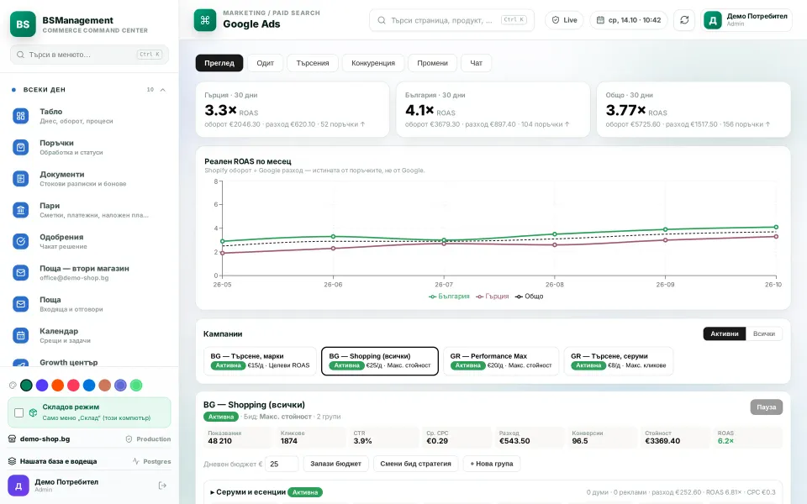
Task: Click the Google Ads command icon in header
Action: pyautogui.click(x=205, y=20)
